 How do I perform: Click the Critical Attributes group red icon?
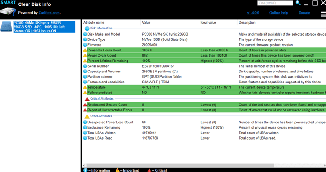[x=87, y=99]
